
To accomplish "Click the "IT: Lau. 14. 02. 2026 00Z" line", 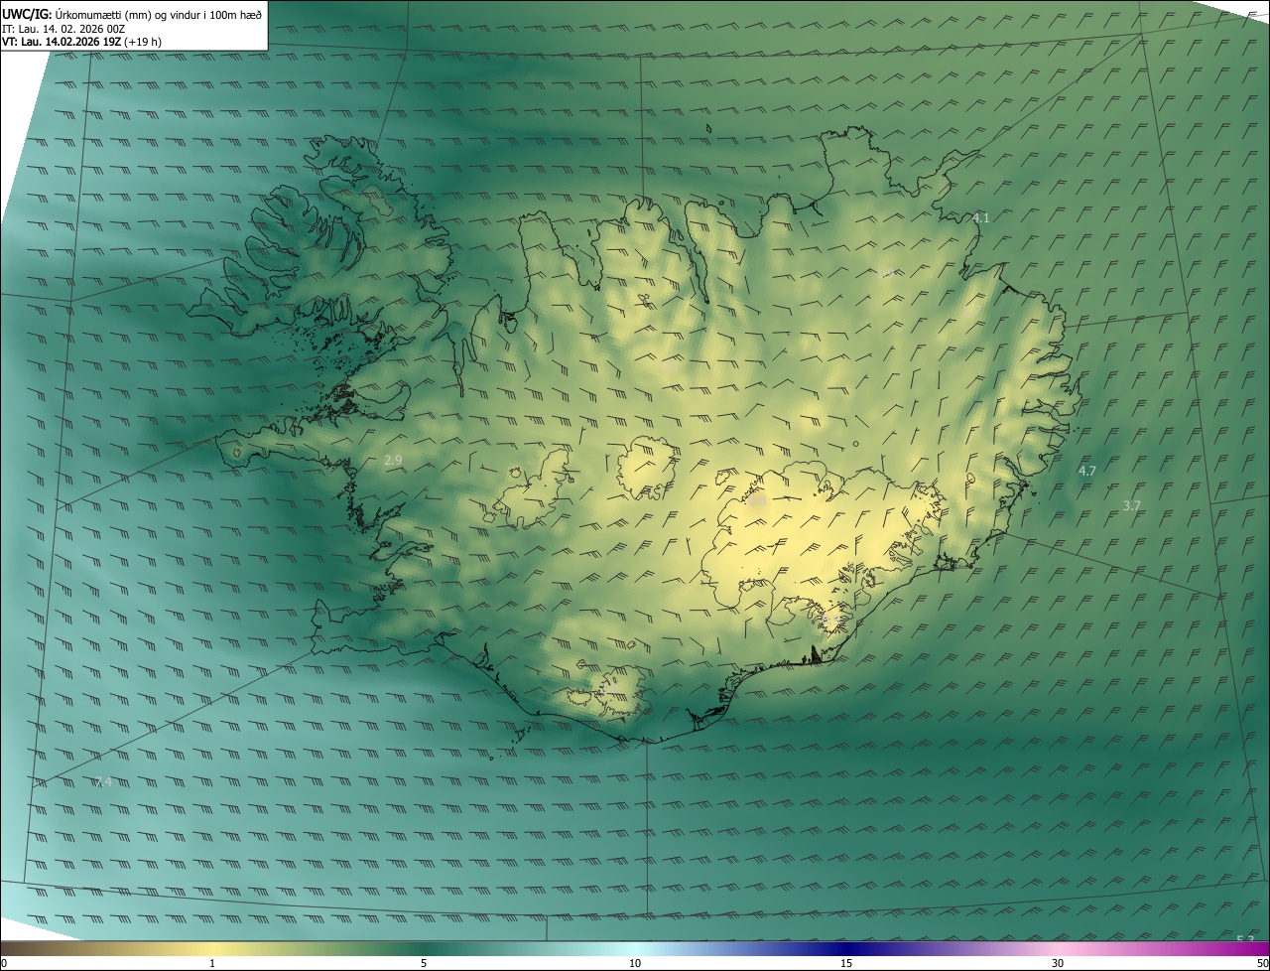I will coord(63,28).
